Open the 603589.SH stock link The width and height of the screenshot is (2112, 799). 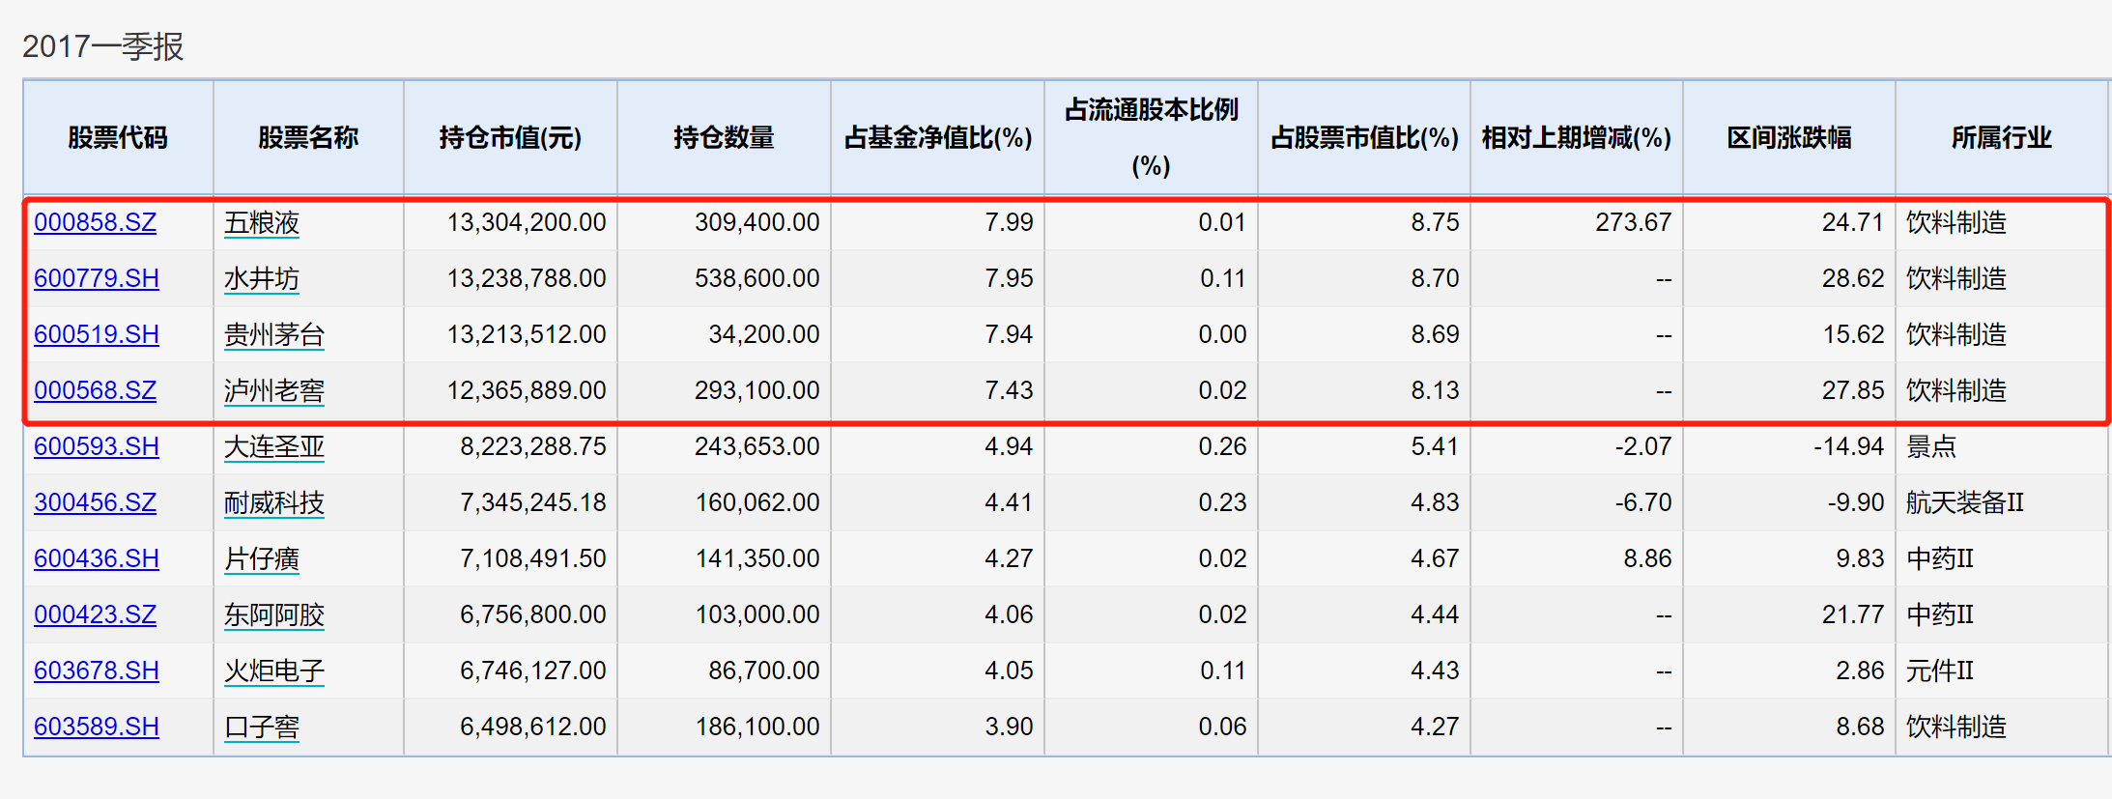pos(97,727)
